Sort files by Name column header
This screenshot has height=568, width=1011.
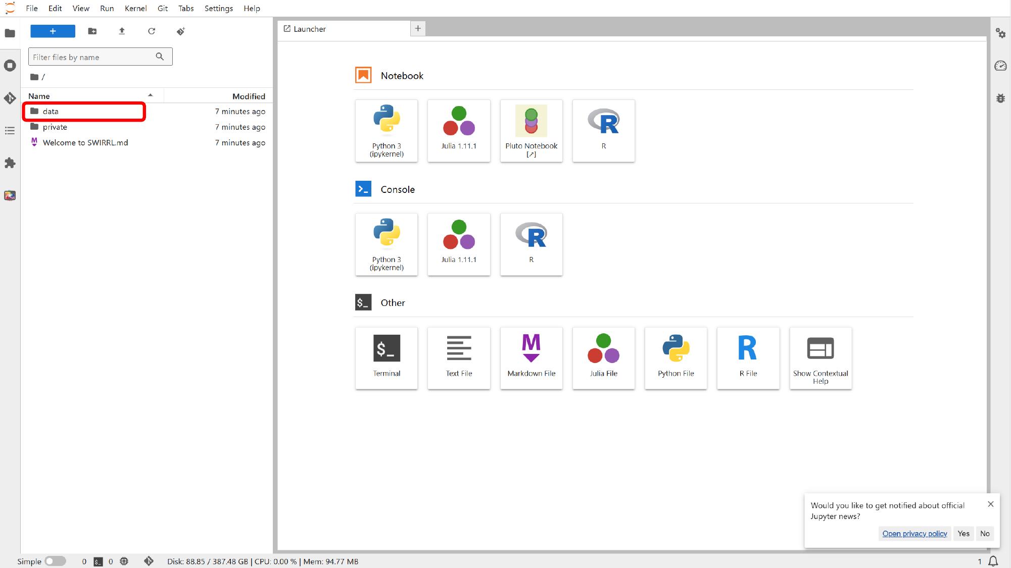(39, 96)
